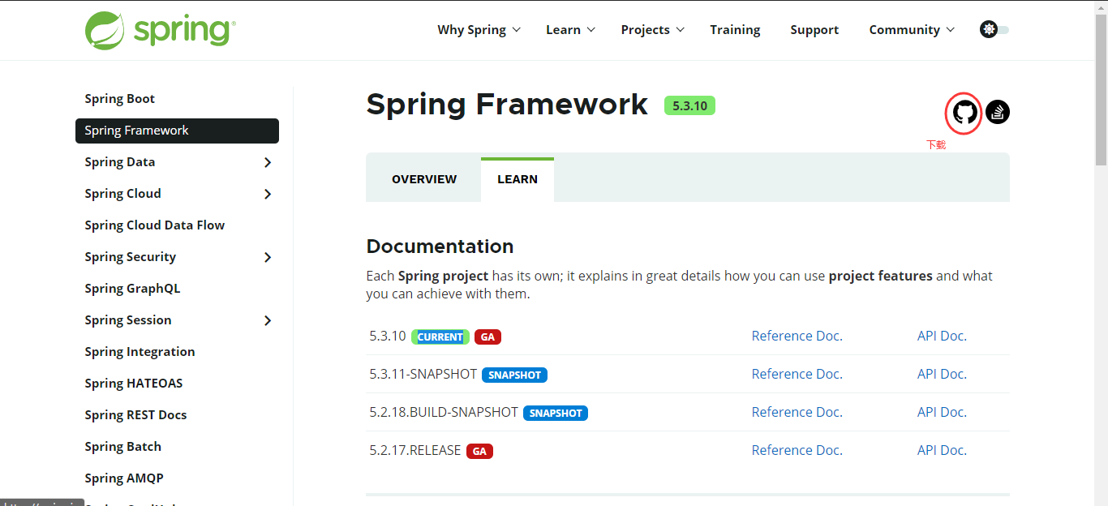Viewport: 1108px width, 506px height.
Task: Click the Documentation section heading
Action: (440, 247)
